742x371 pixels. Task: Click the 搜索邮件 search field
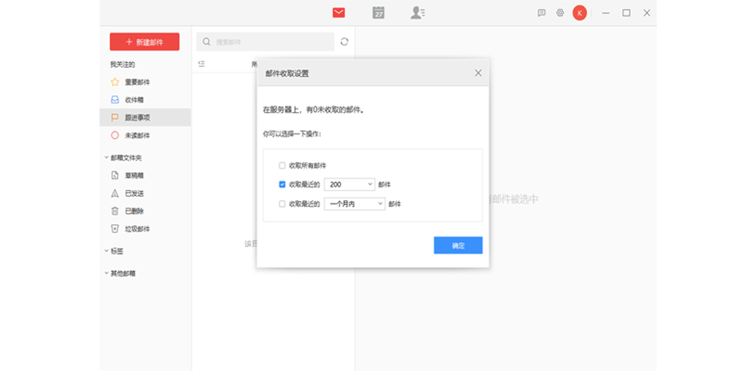coord(266,41)
